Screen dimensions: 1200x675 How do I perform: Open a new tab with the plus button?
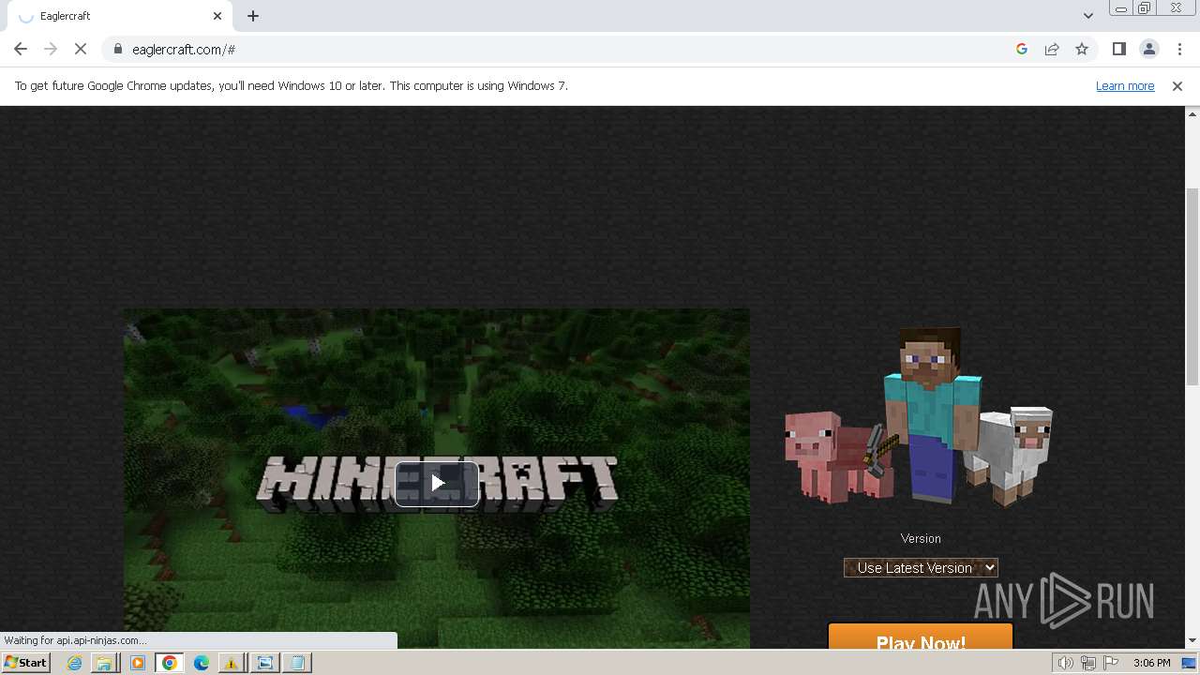(x=253, y=16)
